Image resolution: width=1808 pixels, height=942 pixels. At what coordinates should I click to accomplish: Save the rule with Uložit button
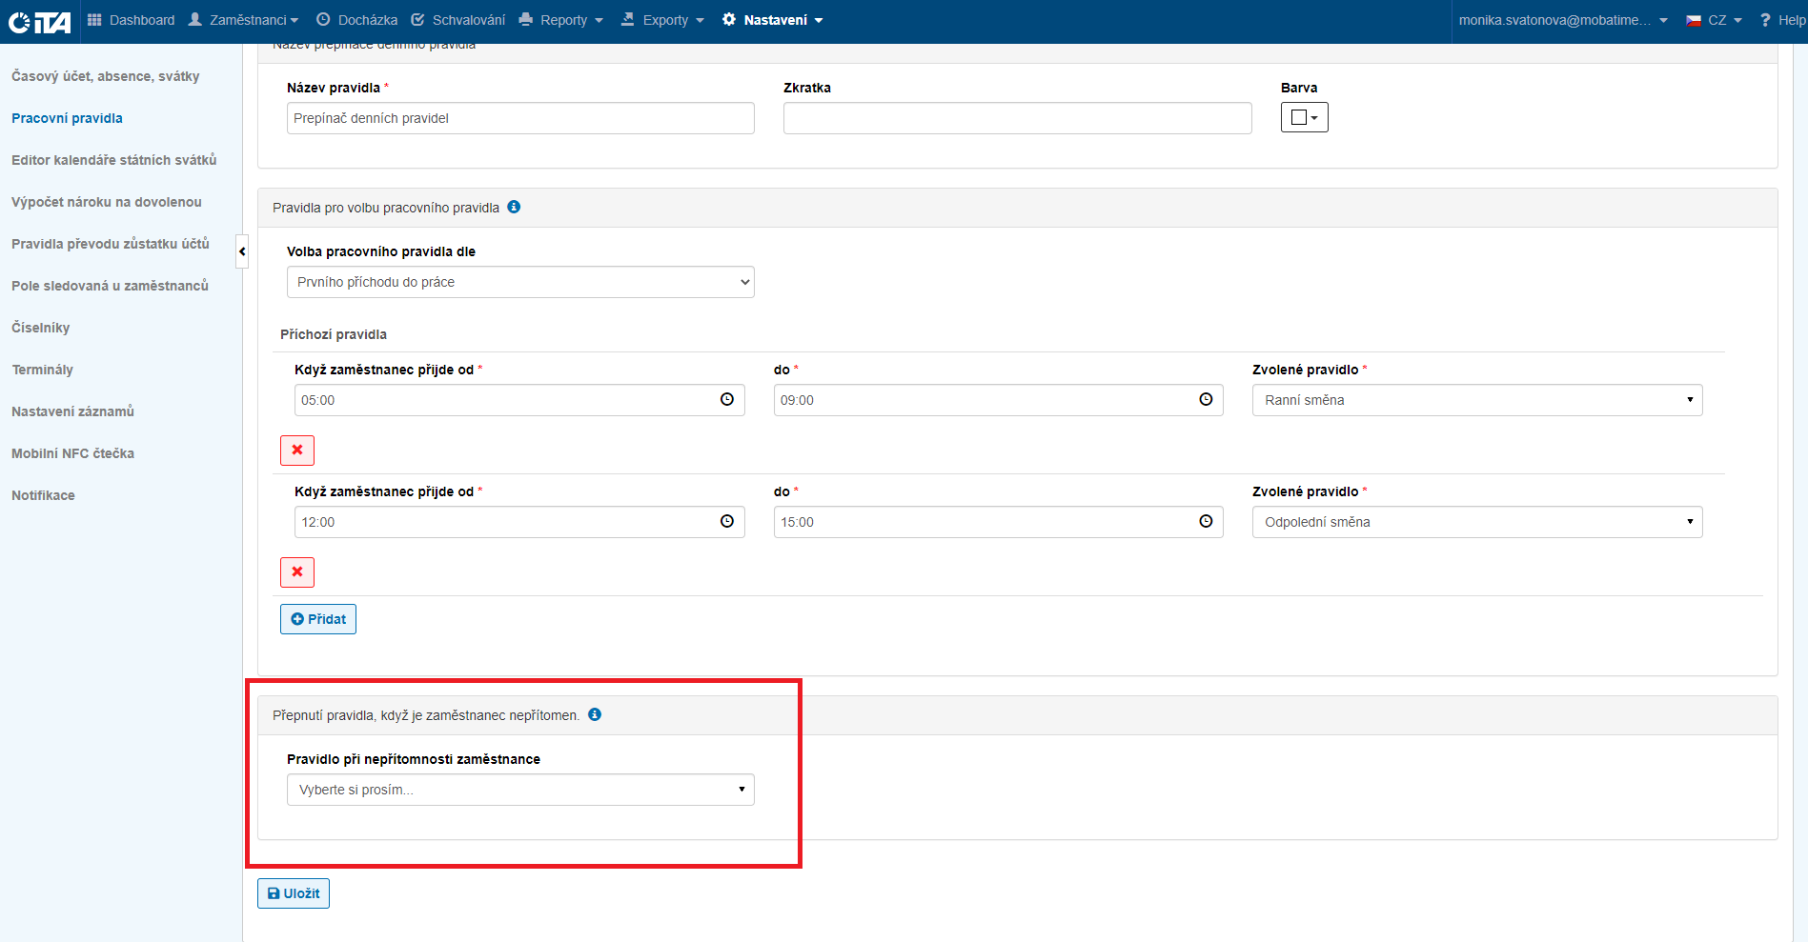click(x=294, y=893)
